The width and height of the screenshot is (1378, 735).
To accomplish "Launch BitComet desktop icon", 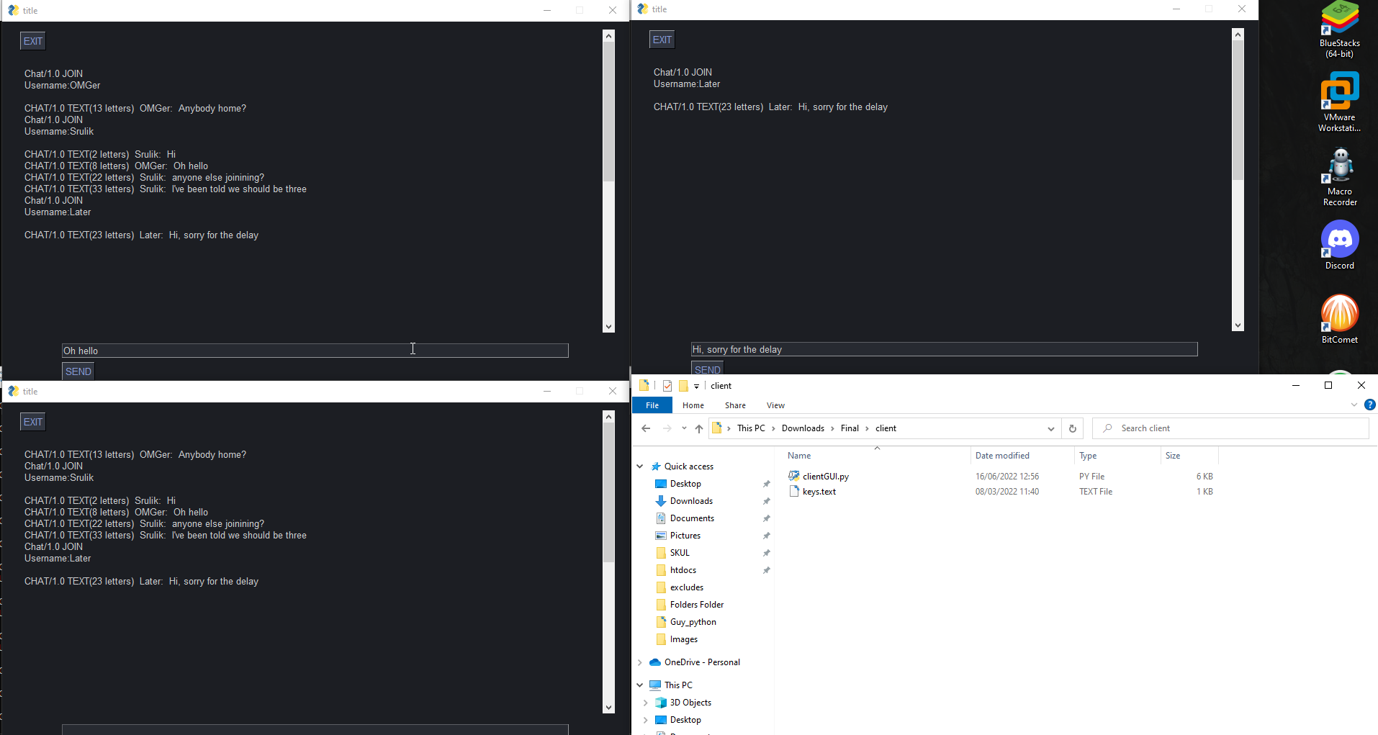I will coord(1339,319).
